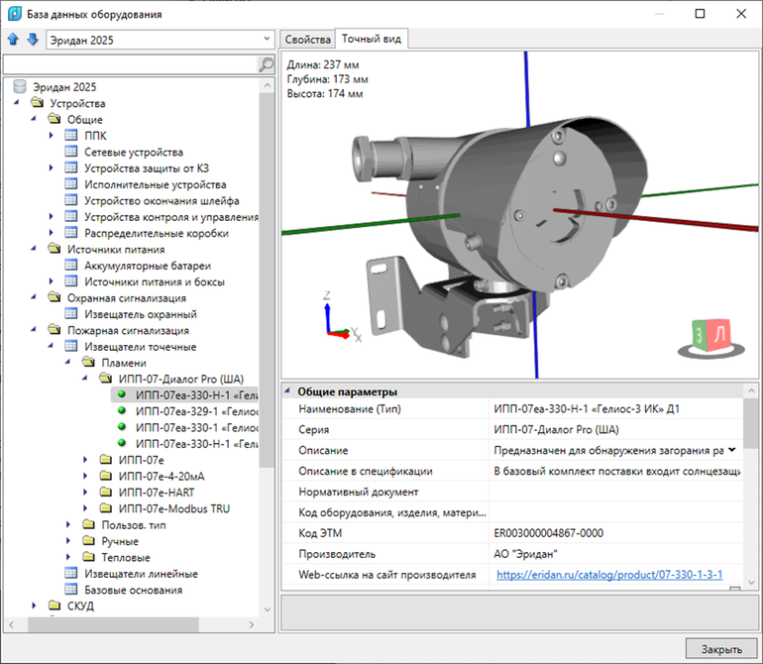Image resolution: width=763 pixels, height=664 pixels.
Task: Click the table icon of Извещатель охранный
Action: 71,313
